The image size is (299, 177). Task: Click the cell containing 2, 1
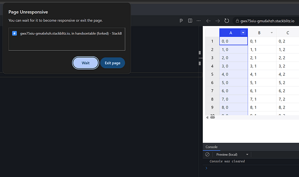pyautogui.click(x=262, y=58)
